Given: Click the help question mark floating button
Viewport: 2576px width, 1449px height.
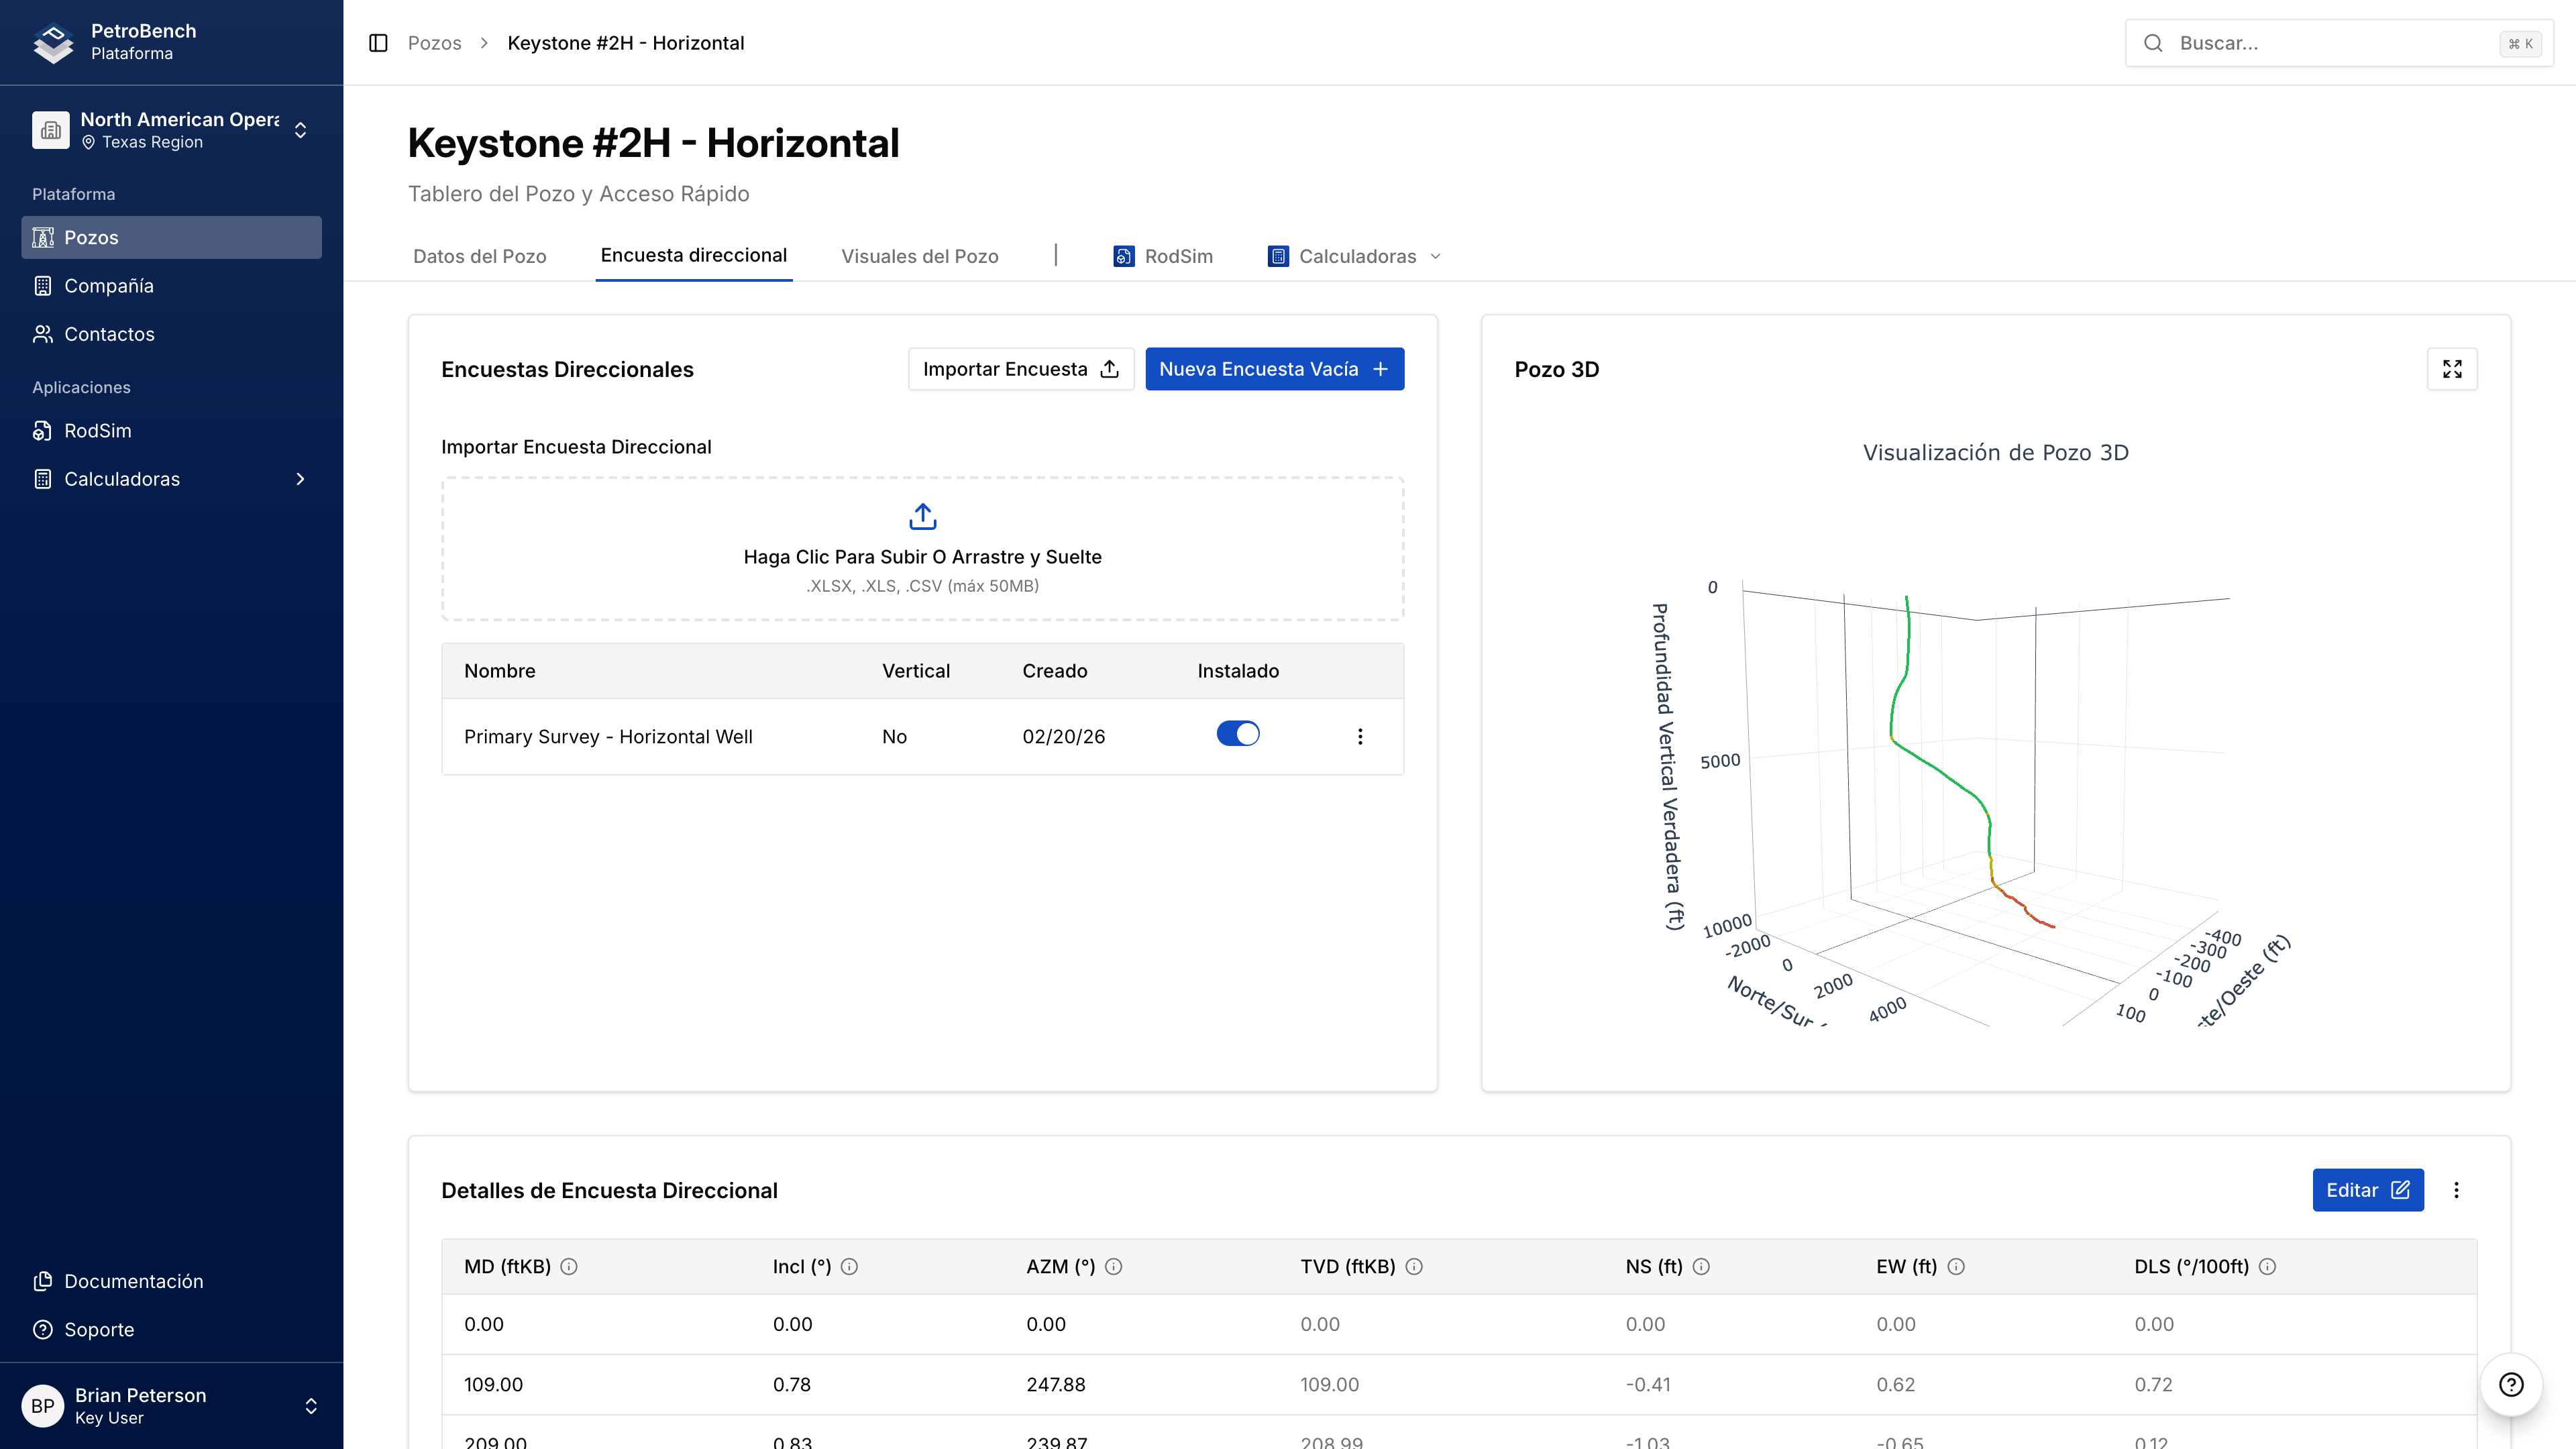Looking at the screenshot, I should coord(2511,1384).
